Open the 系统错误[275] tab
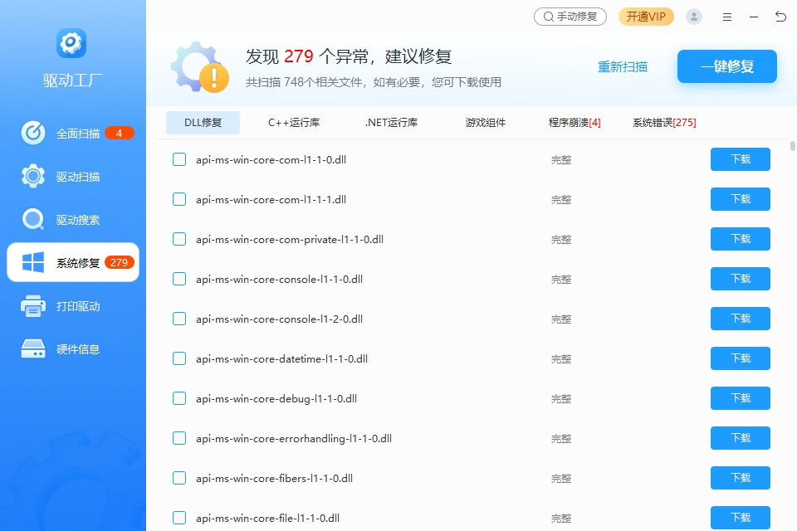 664,123
